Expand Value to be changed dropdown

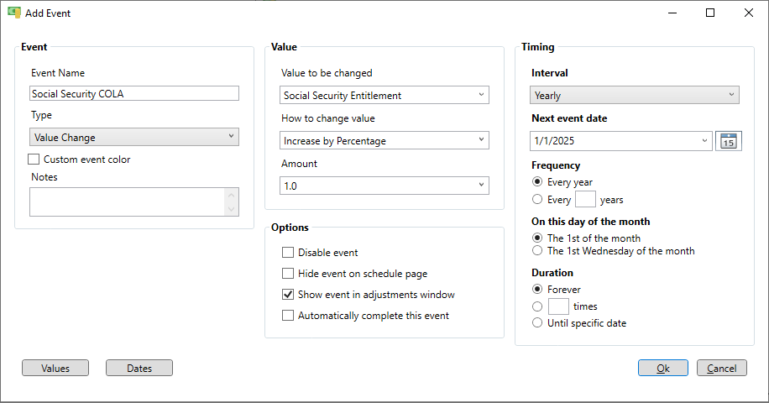[384, 95]
